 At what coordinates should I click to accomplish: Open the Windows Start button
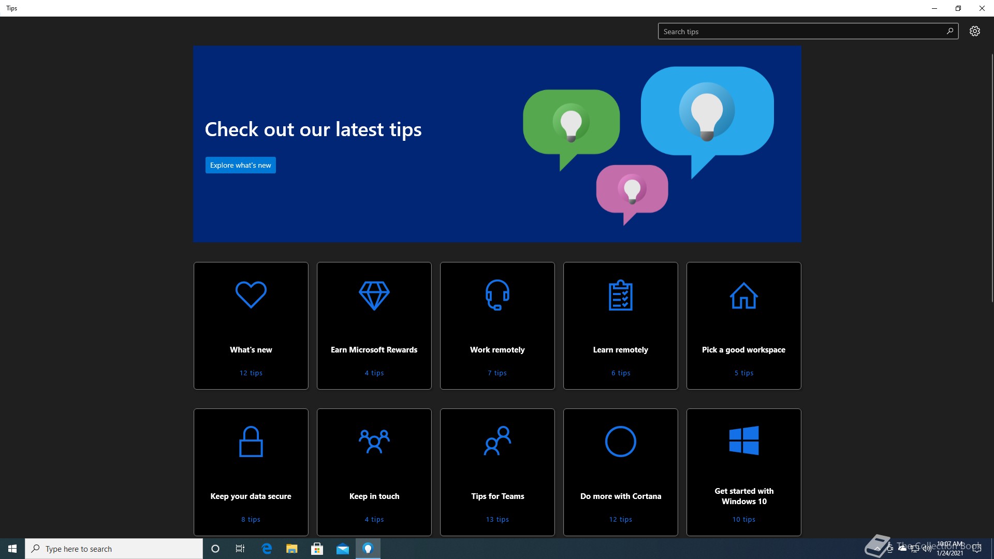(12, 549)
